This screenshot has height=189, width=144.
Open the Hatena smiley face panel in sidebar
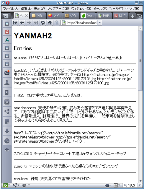[7, 32]
